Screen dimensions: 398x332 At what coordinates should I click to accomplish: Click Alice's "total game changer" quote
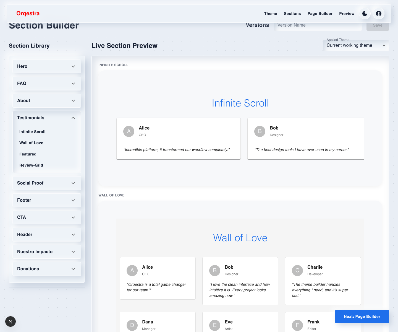click(156, 287)
